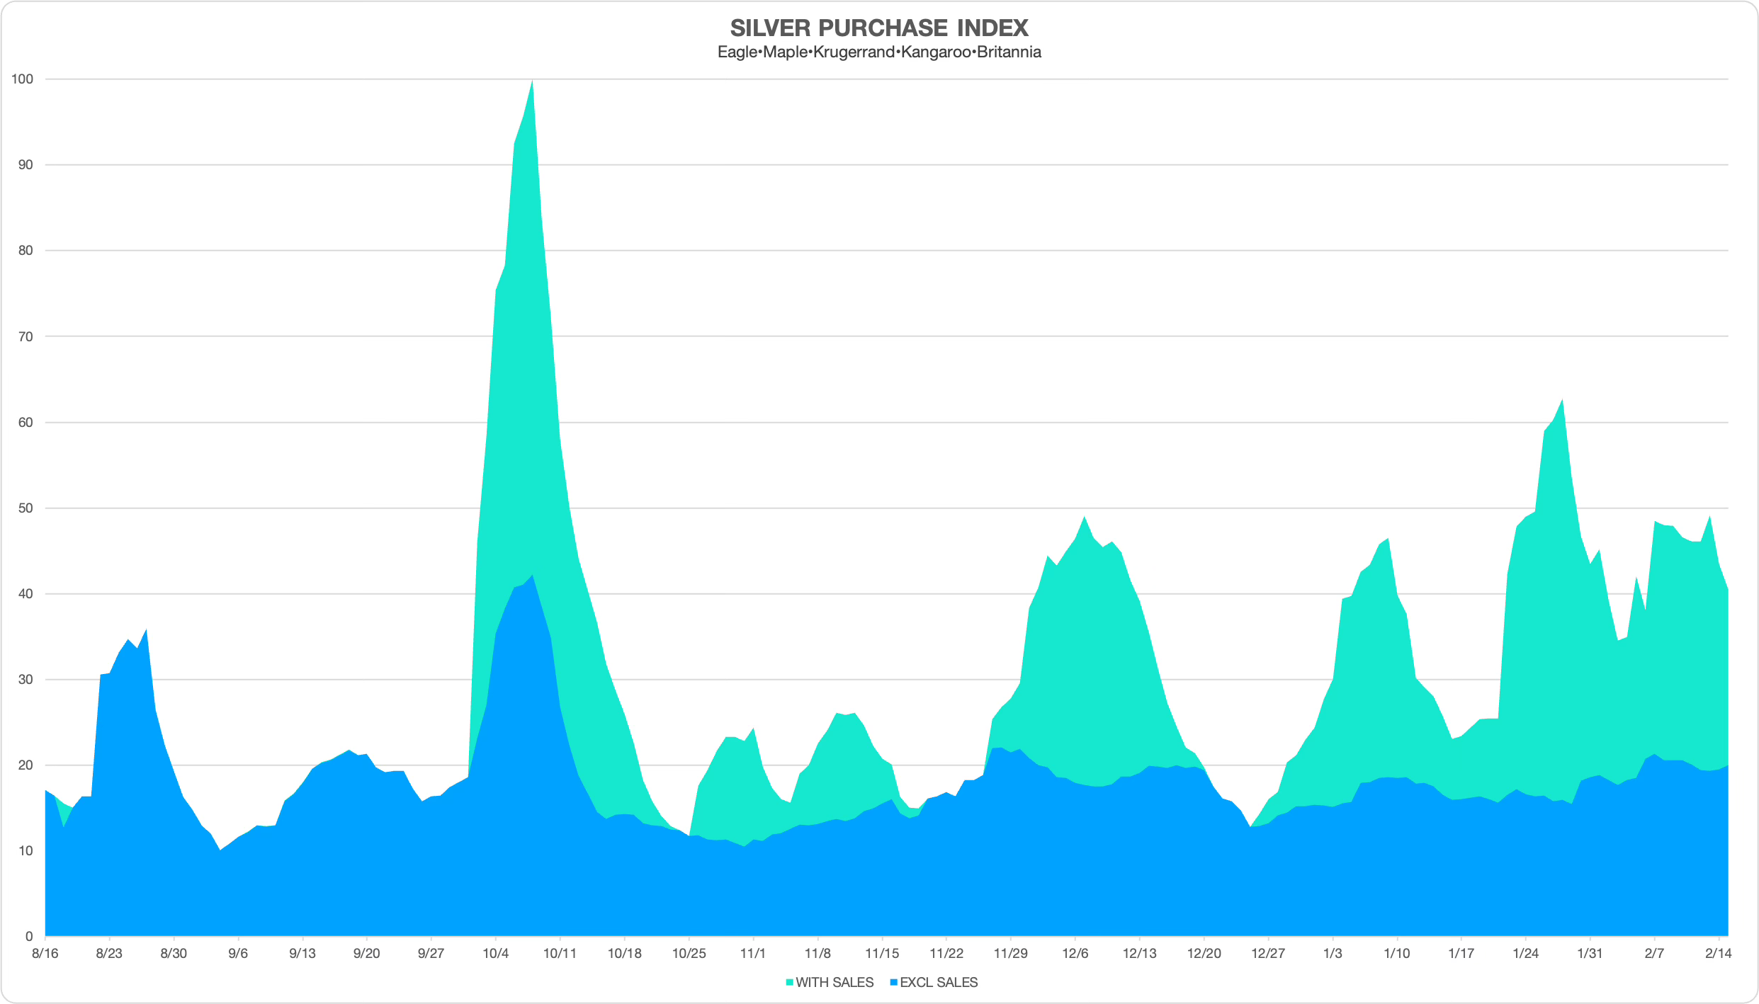
Task: Click the SILVER PURCHASE INDEX chart title
Action: (x=879, y=28)
